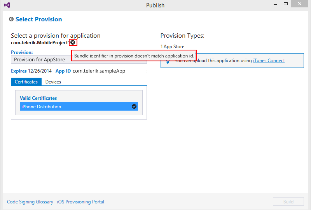
Task: Open the iTunes Connect link
Action: pos(269,61)
